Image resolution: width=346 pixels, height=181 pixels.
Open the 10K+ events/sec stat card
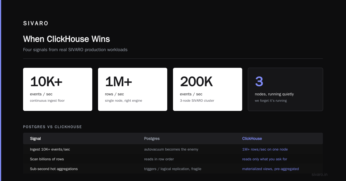click(58, 89)
